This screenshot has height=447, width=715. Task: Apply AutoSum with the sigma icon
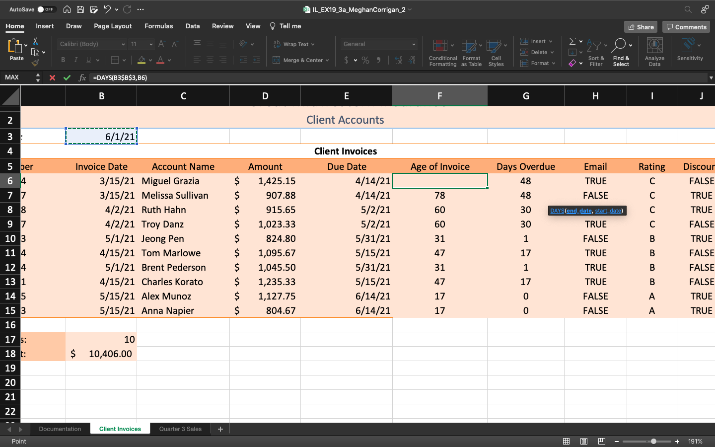[572, 41]
